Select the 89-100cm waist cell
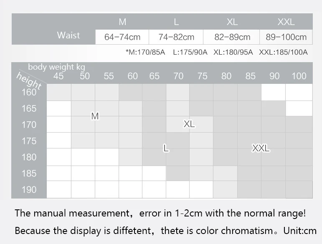Image resolution: width=322 pixels, height=244 pixels. tap(286, 37)
